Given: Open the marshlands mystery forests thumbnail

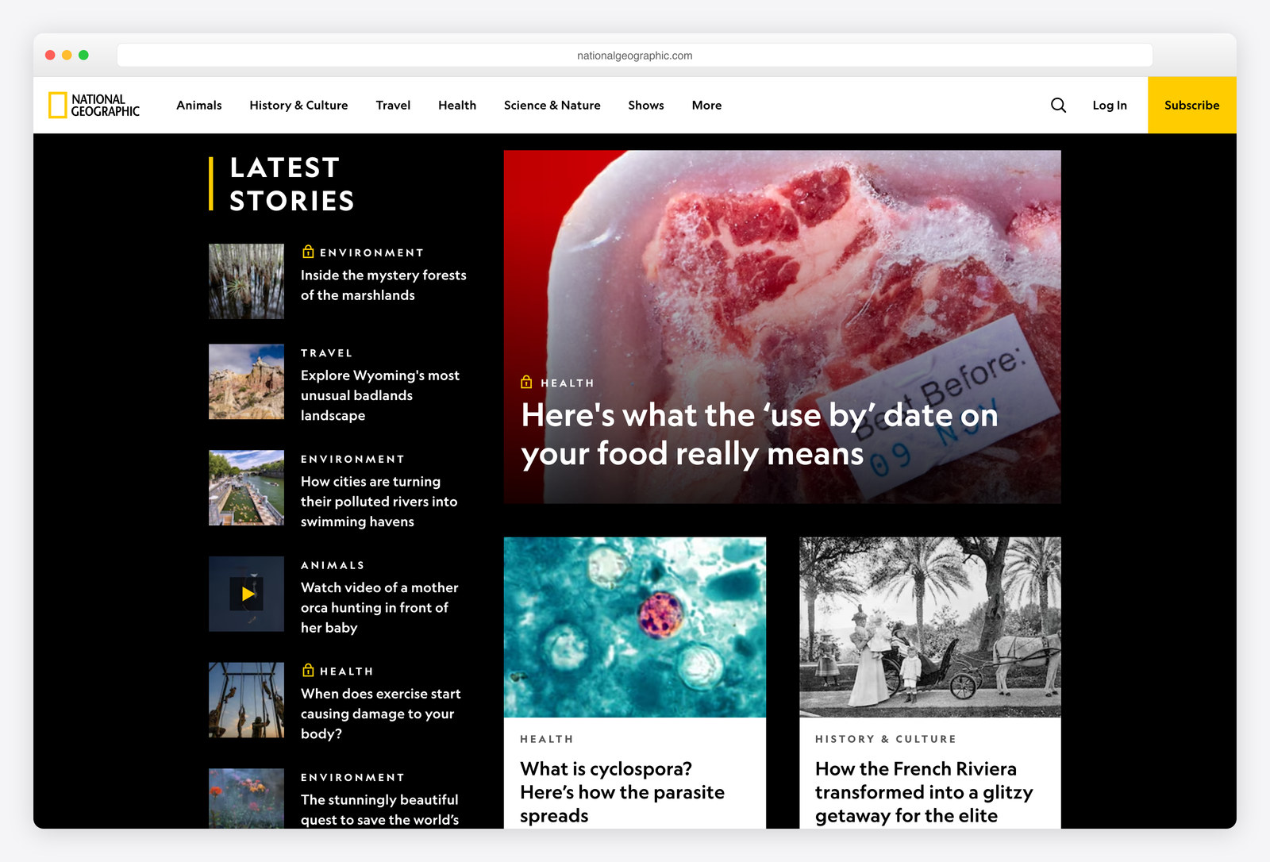Looking at the screenshot, I should [246, 281].
